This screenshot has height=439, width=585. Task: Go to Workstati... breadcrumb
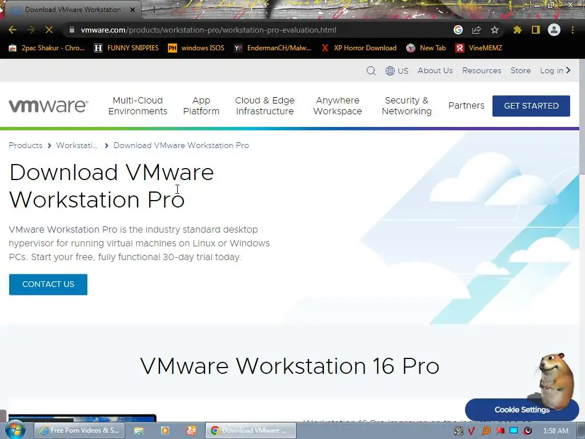(77, 146)
